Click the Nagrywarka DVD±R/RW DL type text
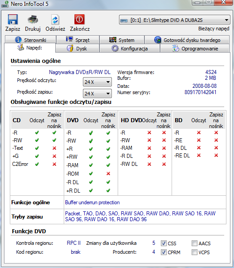The height and width of the screenshot is (268, 234). (80, 72)
